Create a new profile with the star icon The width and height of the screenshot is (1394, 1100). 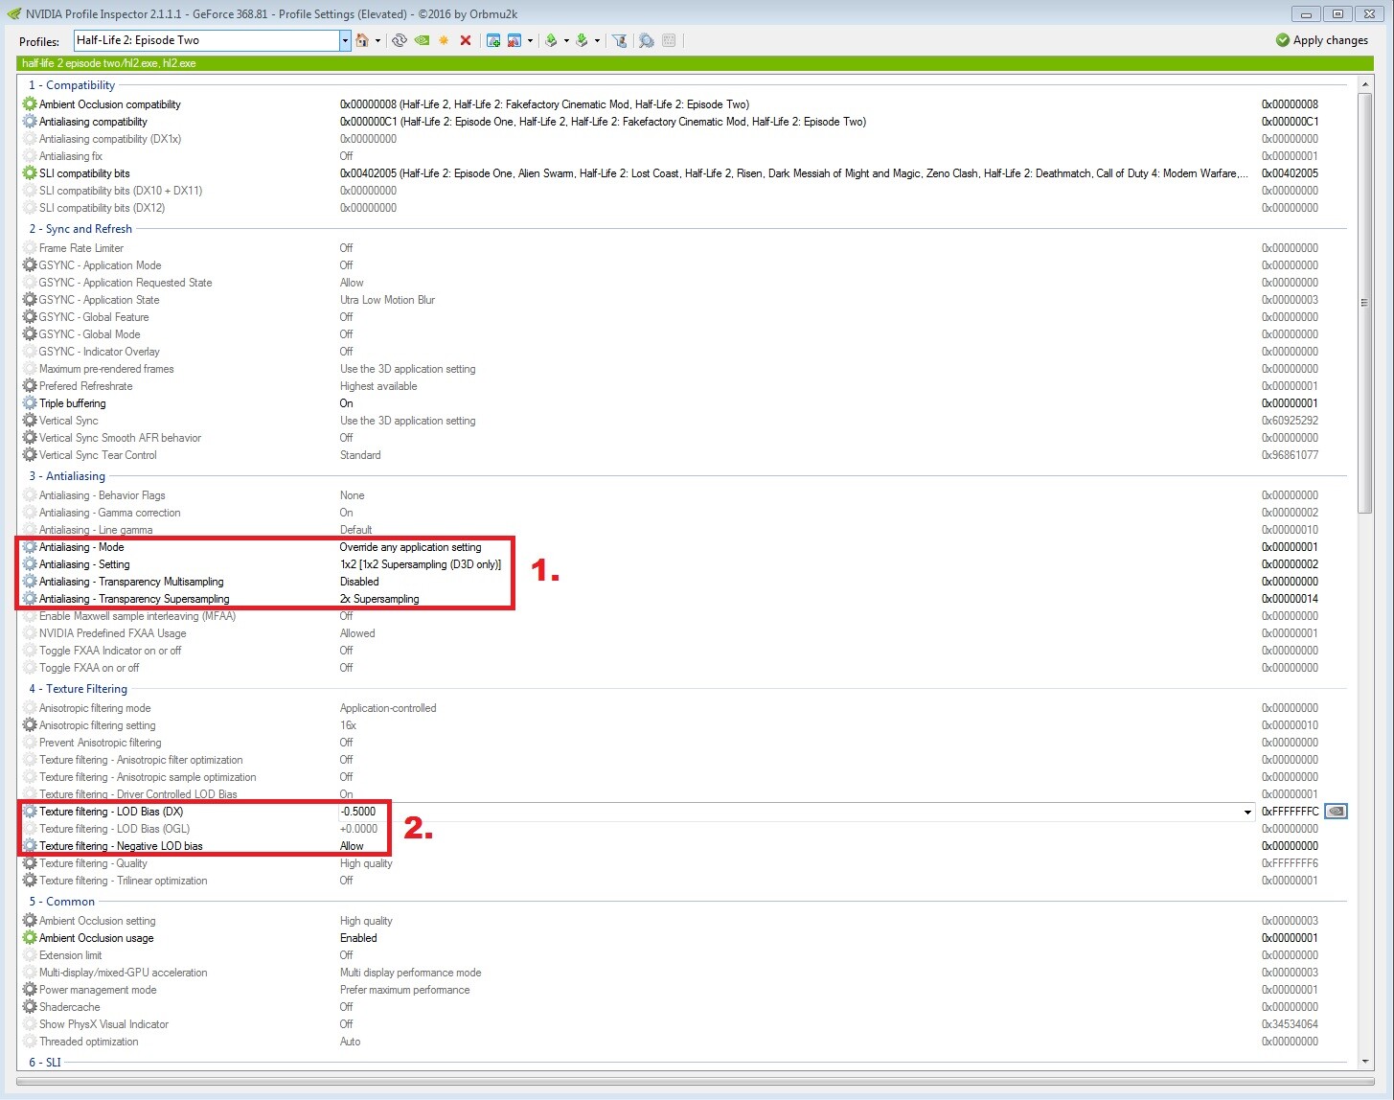click(x=444, y=40)
